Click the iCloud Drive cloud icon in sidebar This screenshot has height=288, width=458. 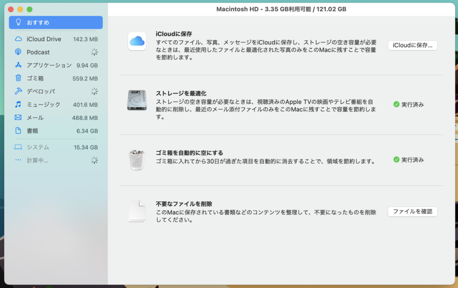point(18,39)
